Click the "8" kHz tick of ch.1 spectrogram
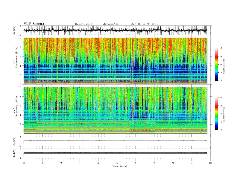Screen dimensions: 237x183 [x=21, y=47]
